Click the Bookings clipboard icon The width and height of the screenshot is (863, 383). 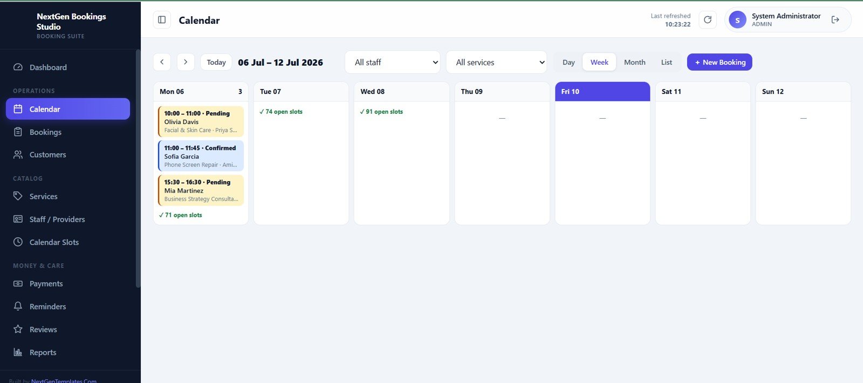click(x=18, y=132)
